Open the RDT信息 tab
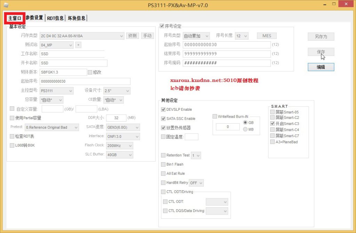The height and width of the screenshot is (233, 356). pos(55,18)
